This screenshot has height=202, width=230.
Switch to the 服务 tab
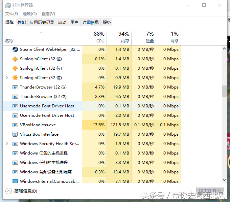(107, 23)
